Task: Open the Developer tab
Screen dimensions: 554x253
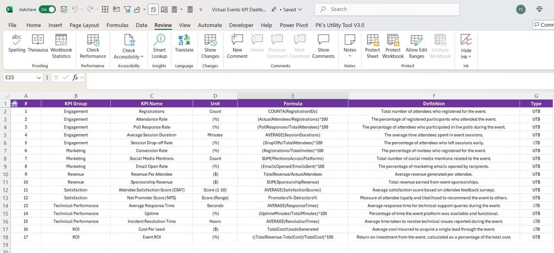Action: 241,25
